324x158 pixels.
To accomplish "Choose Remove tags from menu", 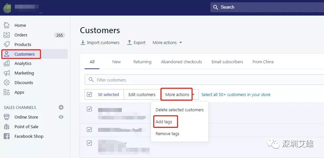I will coord(167,134).
